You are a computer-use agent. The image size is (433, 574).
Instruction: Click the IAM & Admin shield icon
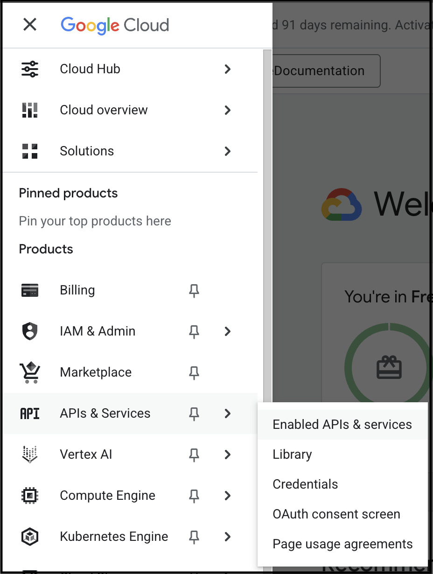pyautogui.click(x=30, y=331)
